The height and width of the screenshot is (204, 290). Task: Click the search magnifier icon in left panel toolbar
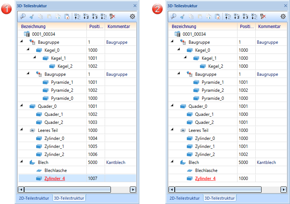point(23,16)
